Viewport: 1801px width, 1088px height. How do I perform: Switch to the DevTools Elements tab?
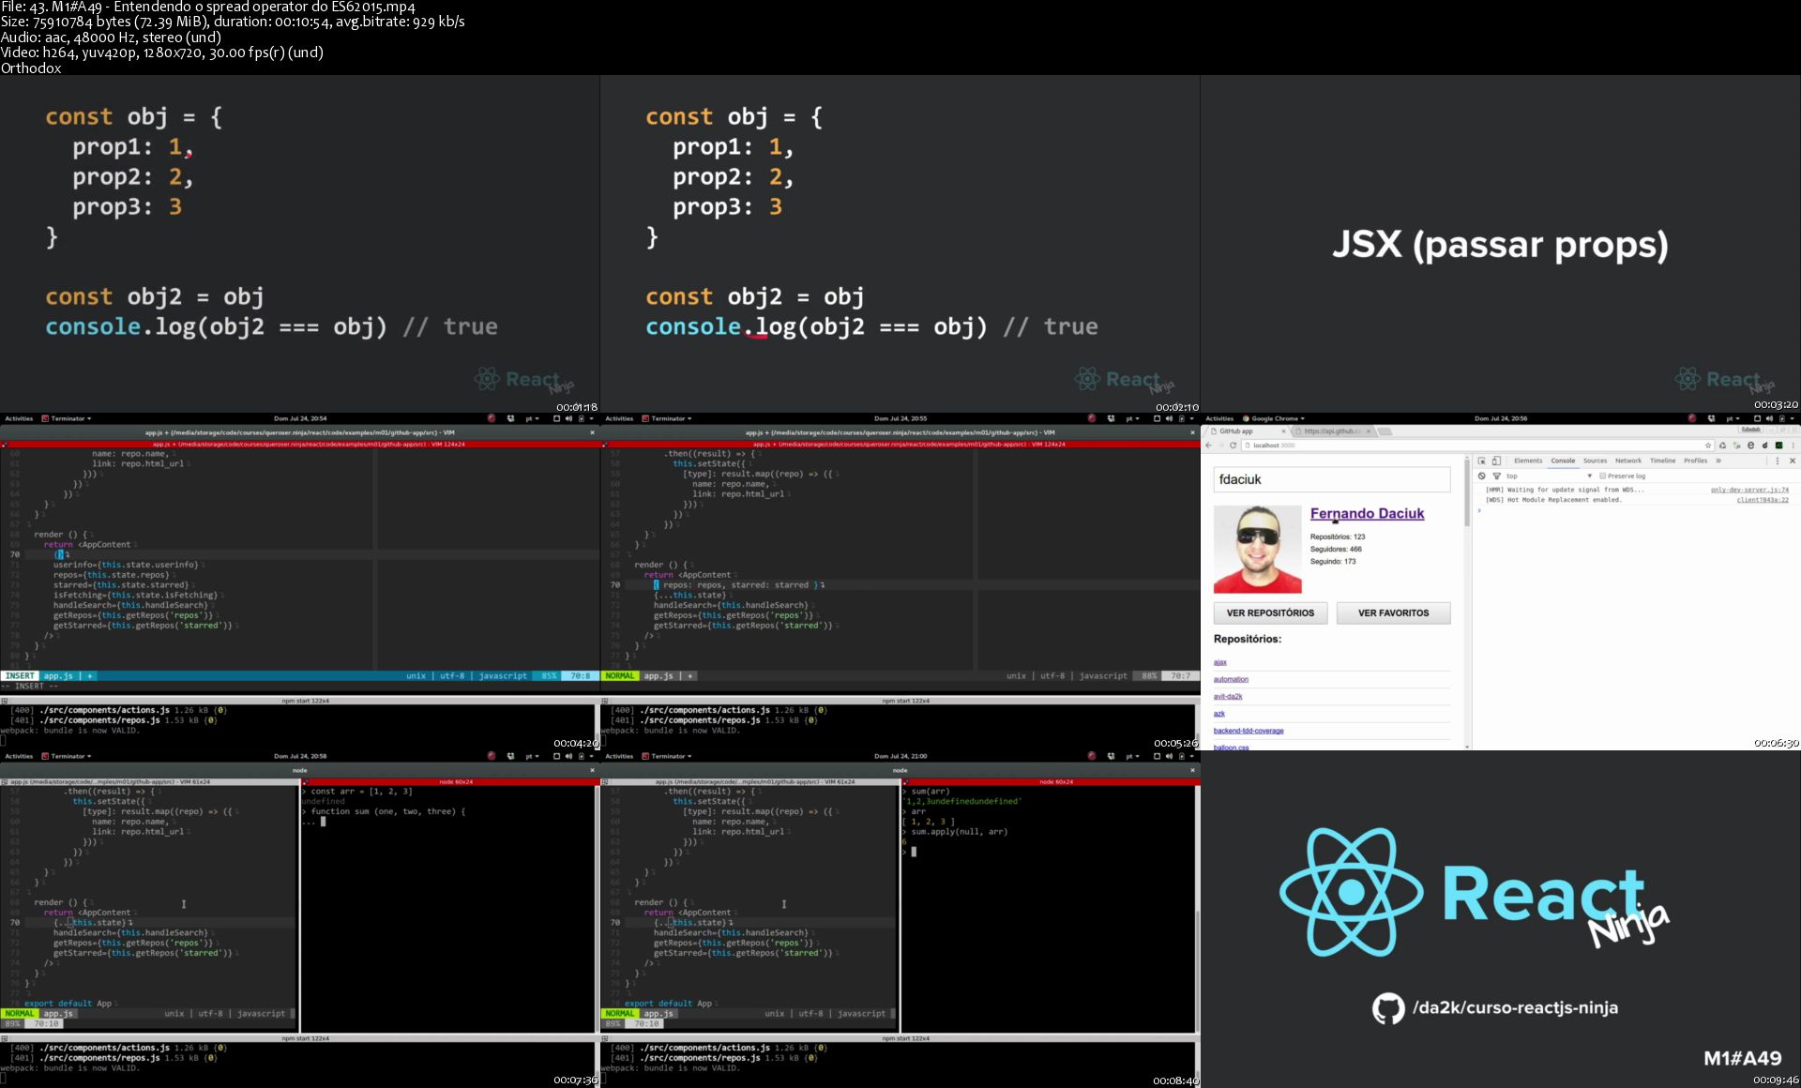(x=1527, y=461)
